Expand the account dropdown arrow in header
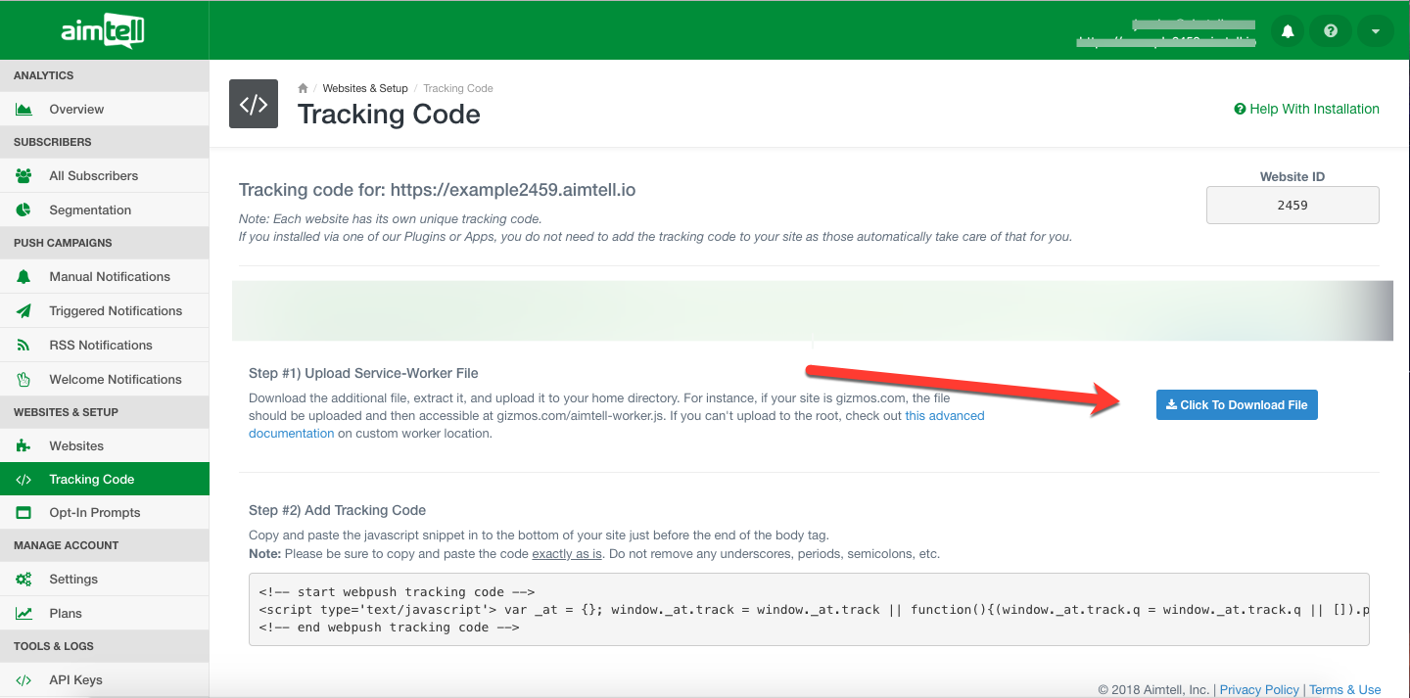Viewport: 1410px width, 698px height. (x=1375, y=31)
